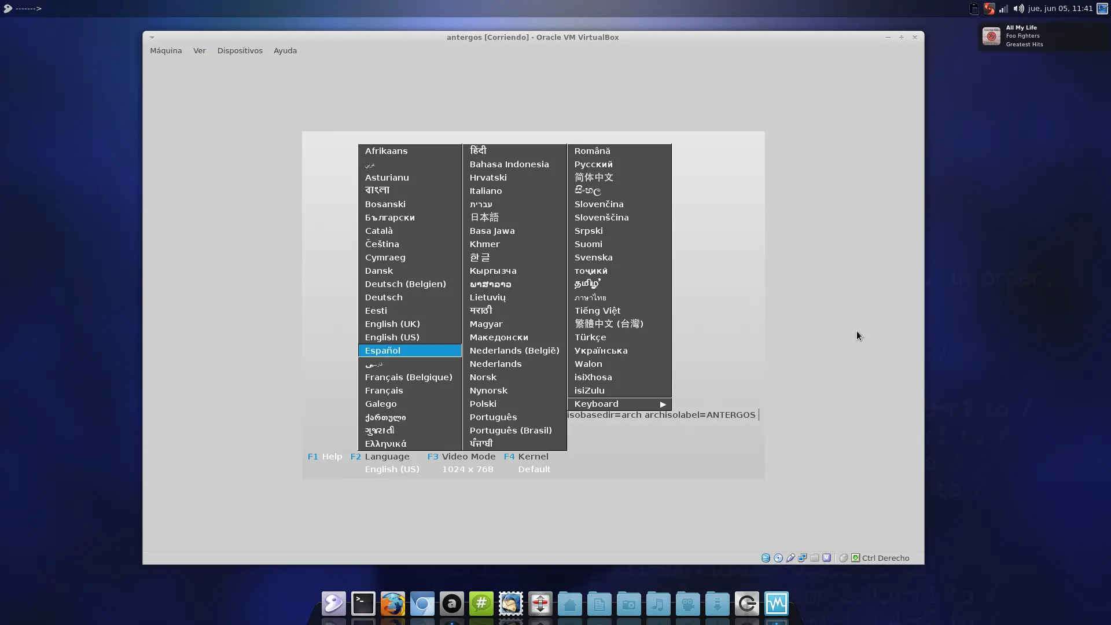Click the network signal bars icon in panel

tap(1004, 8)
